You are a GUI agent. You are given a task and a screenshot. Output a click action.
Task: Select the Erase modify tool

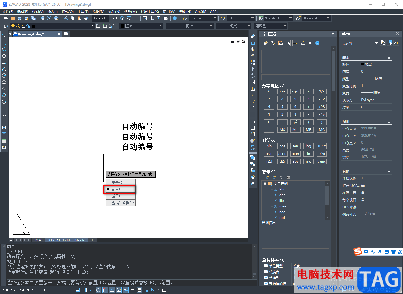pos(253,36)
